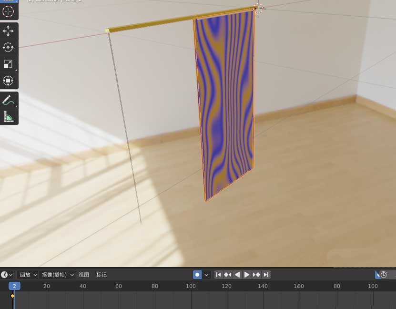Open the 视图 menu in the timeline
Image resolution: width=396 pixels, height=309 pixels.
(83, 275)
